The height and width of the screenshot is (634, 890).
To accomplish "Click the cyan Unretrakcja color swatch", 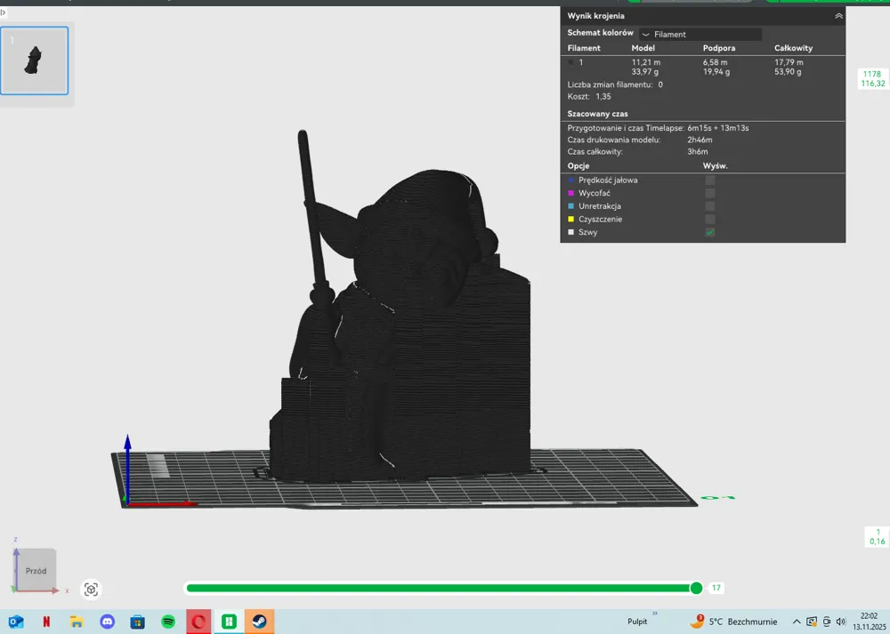I will point(571,206).
